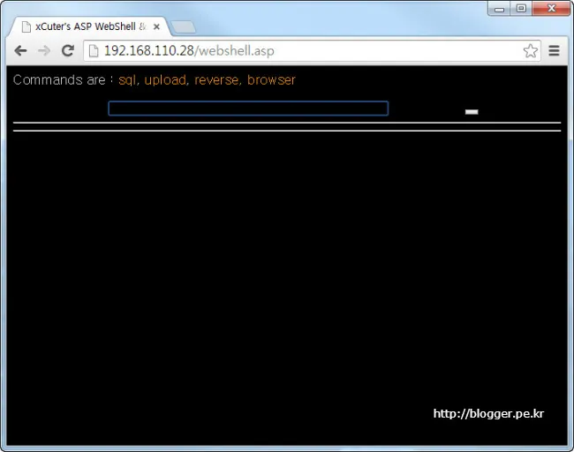Focus the address bar showing 192.168.110.28/webshell.asp
This screenshot has height=452, width=574.
pos(312,51)
